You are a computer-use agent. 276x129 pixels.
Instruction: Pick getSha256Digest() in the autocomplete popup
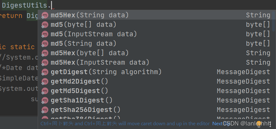(86, 110)
